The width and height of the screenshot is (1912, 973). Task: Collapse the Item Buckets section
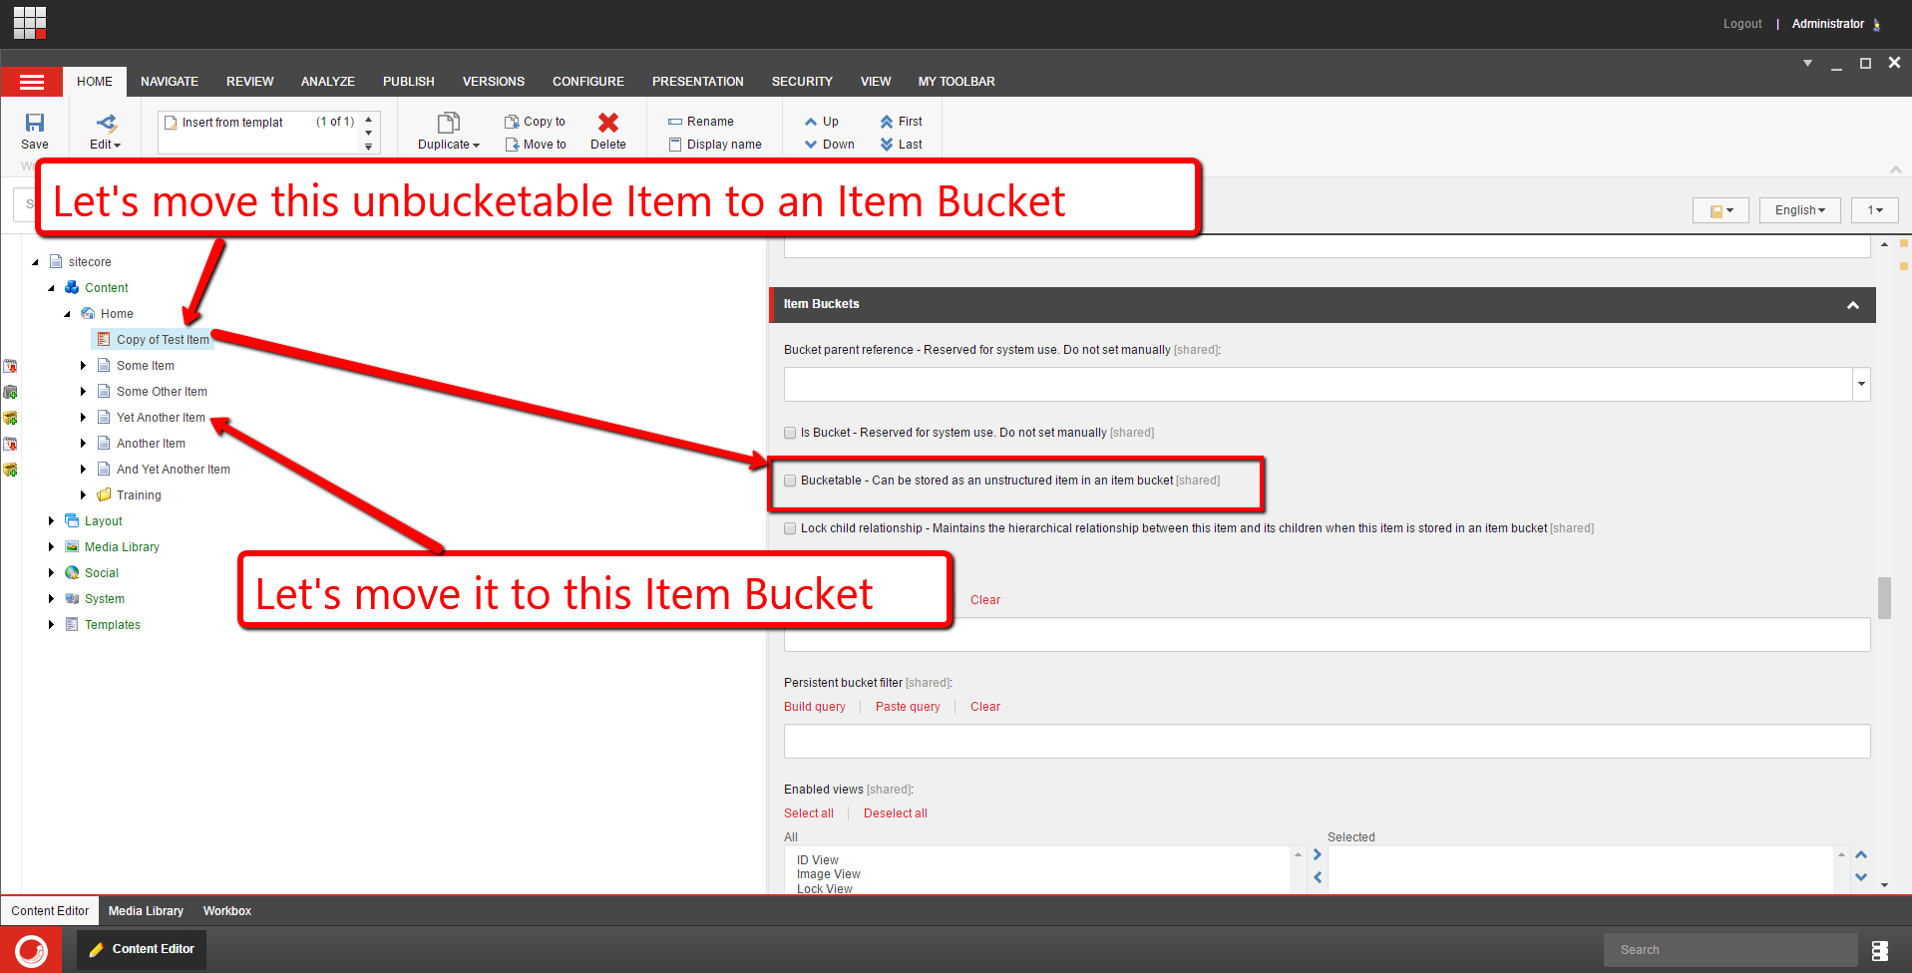[x=1852, y=305]
